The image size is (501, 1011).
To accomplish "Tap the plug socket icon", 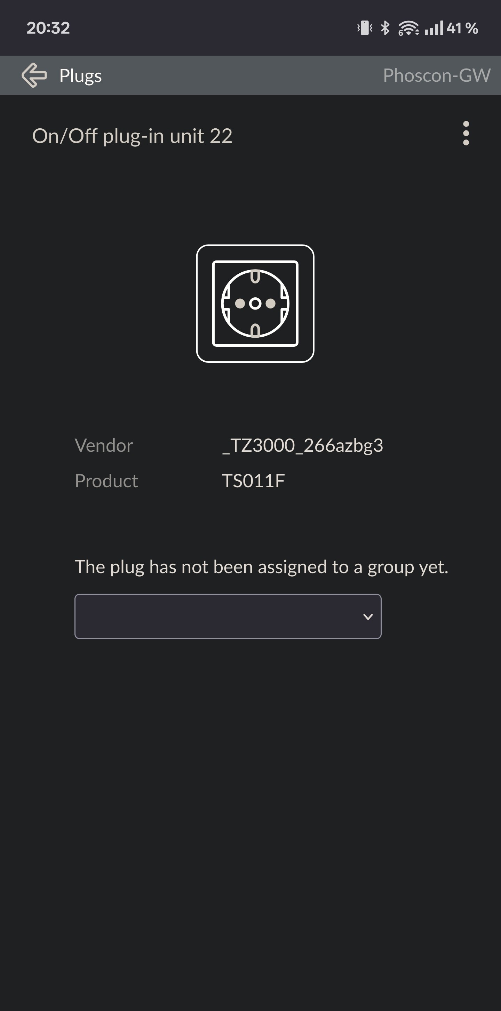I will [255, 303].
